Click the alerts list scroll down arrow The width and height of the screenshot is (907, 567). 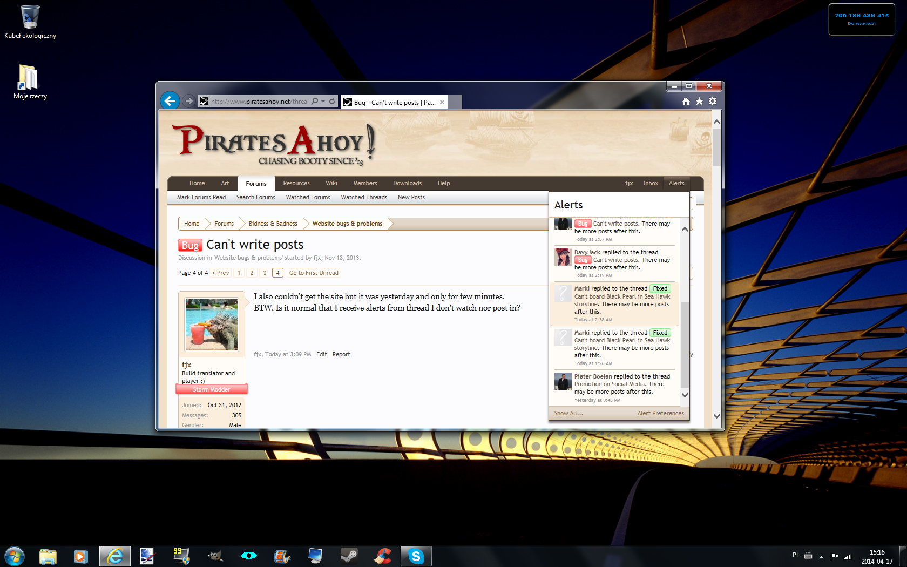click(x=685, y=395)
